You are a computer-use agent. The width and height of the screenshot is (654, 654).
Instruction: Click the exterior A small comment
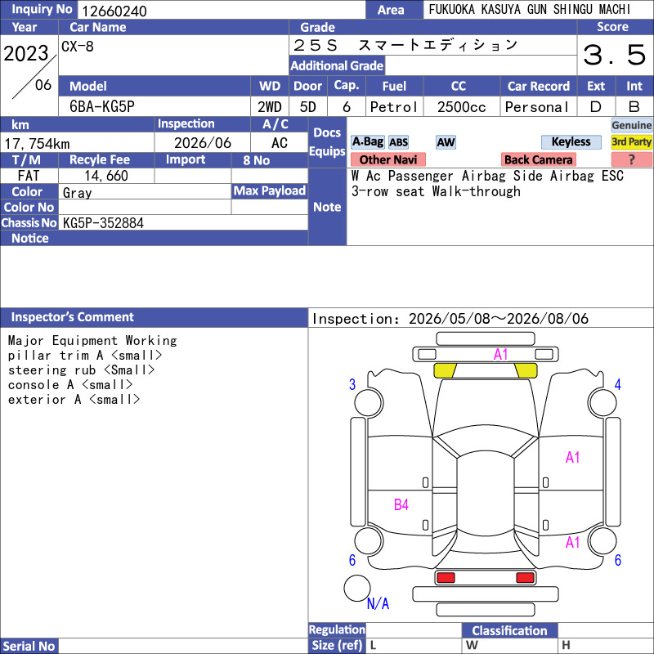coord(74,399)
